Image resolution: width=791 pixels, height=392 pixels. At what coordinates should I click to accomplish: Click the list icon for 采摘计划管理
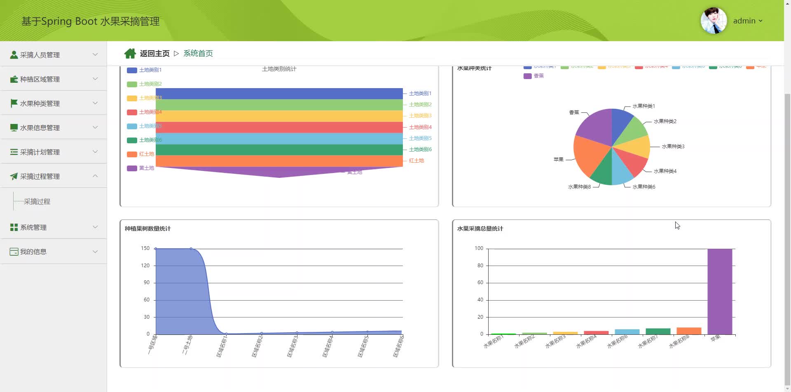tap(14, 152)
